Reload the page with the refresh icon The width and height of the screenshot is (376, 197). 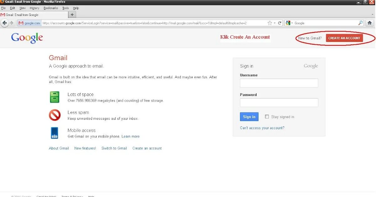coord(280,23)
